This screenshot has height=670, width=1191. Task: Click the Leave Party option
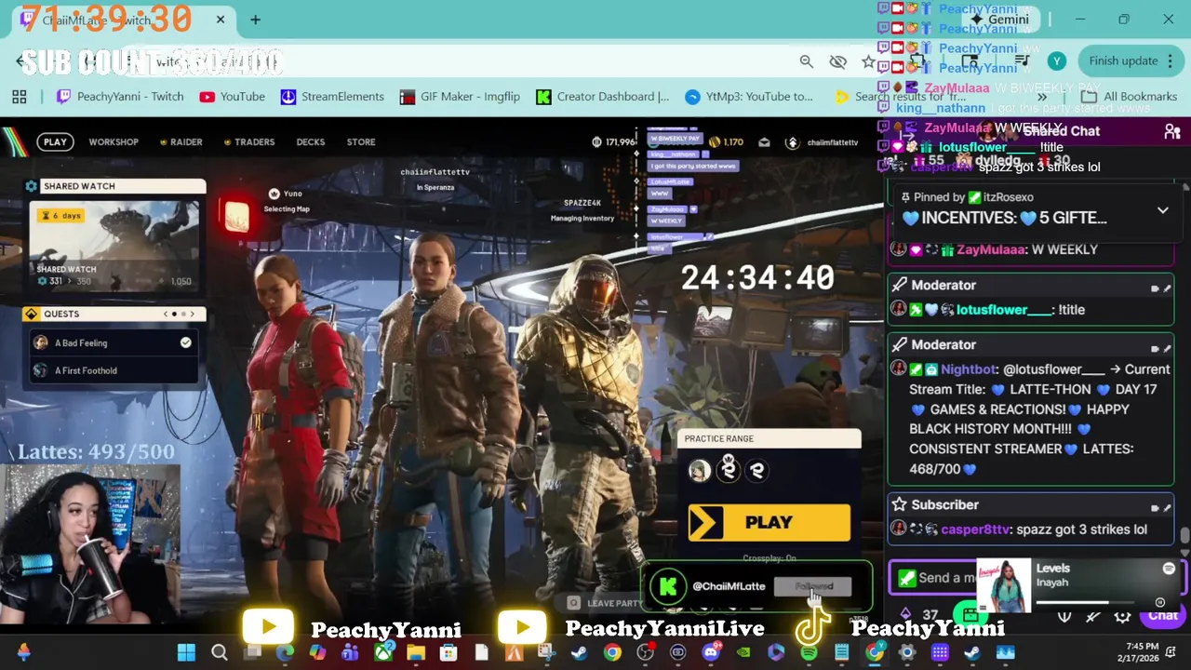(x=605, y=603)
